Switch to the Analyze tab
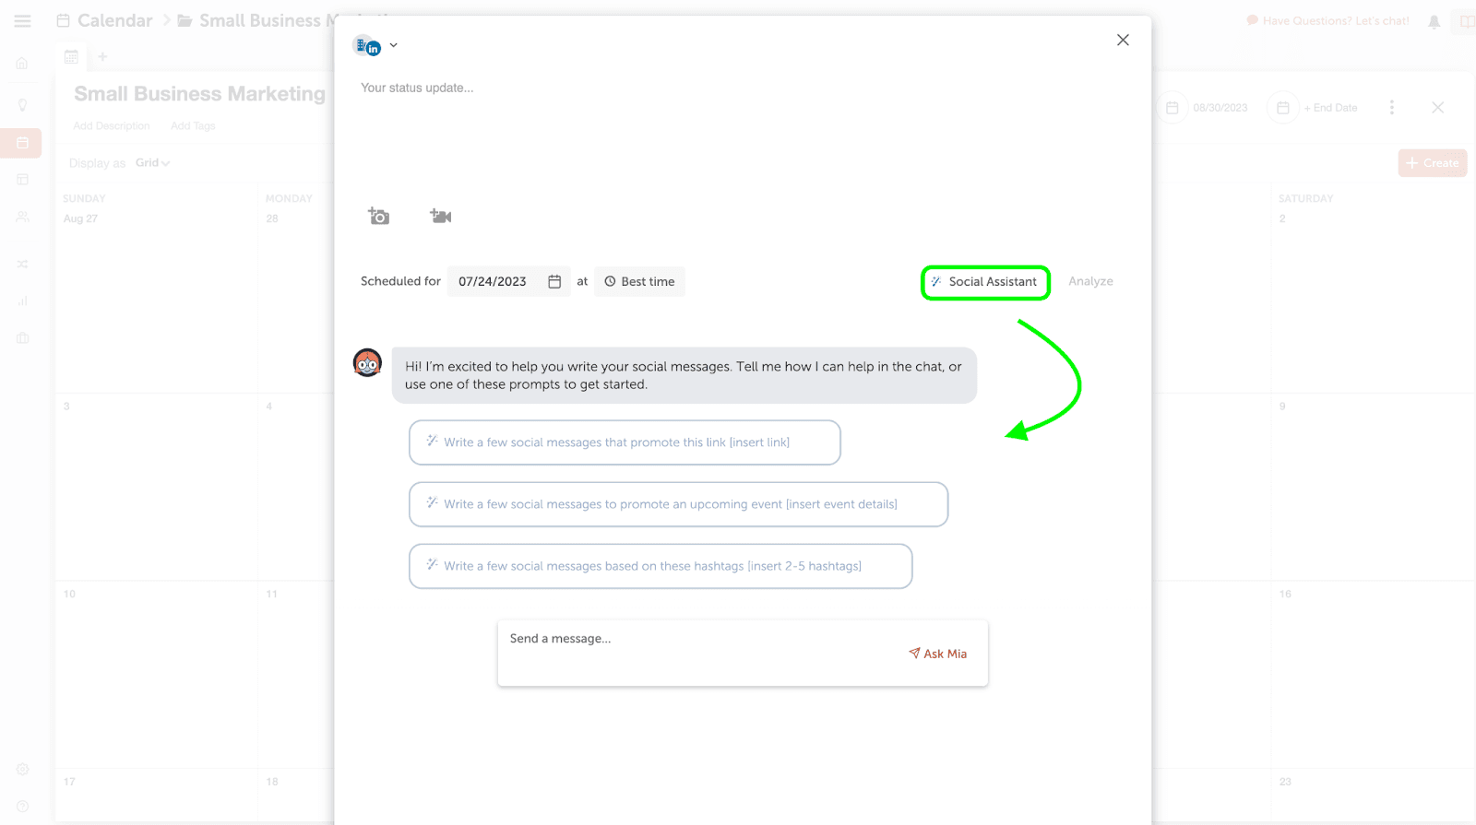The height and width of the screenshot is (825, 1476). 1090,282
